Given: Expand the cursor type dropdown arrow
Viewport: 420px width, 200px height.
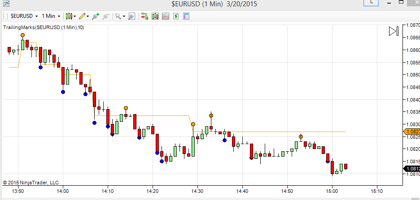Looking at the screenshot, I should point(124,16).
